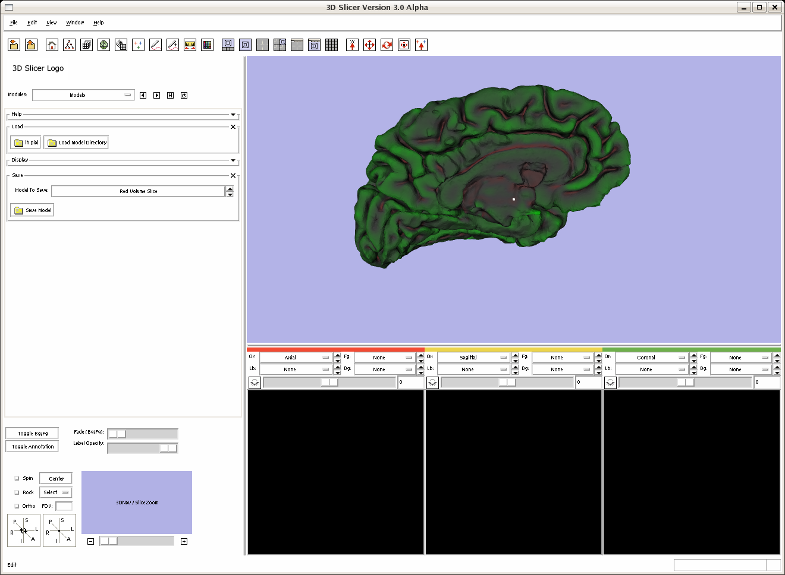Click the Toggle Annotation button
Viewport: 785px width, 575px height.
point(32,447)
